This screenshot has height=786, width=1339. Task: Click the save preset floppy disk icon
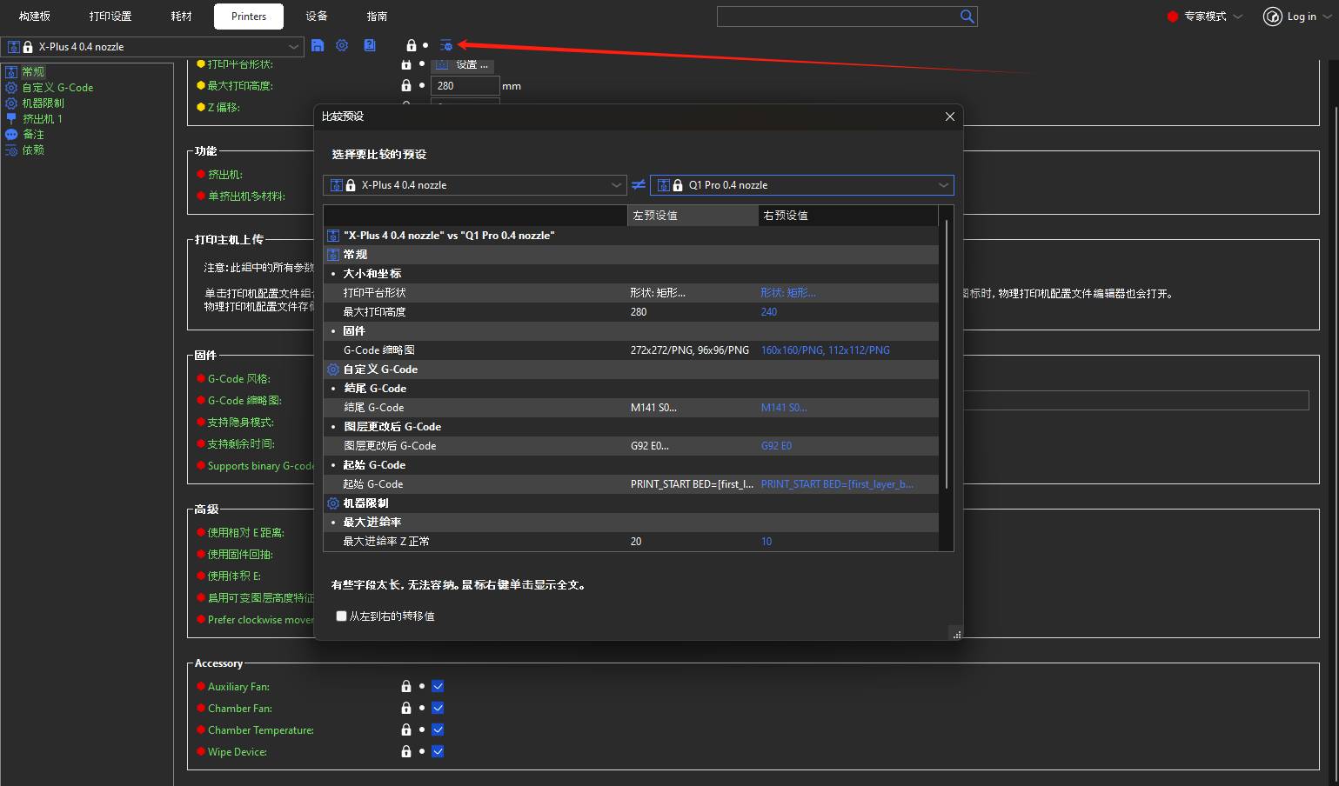[x=318, y=45]
